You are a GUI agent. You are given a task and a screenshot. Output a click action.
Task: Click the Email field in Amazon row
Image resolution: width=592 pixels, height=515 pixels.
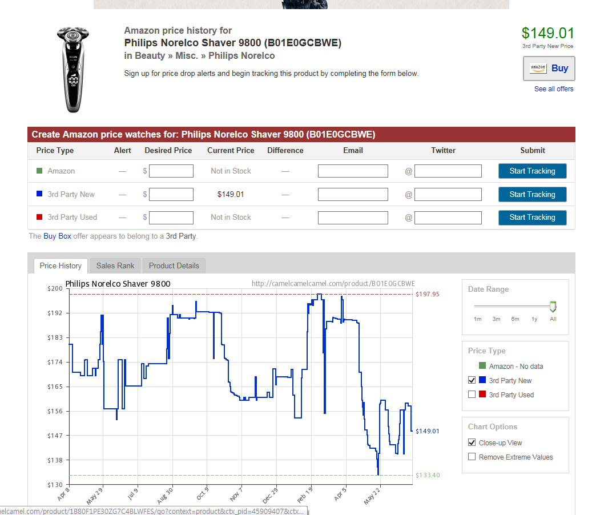click(353, 171)
